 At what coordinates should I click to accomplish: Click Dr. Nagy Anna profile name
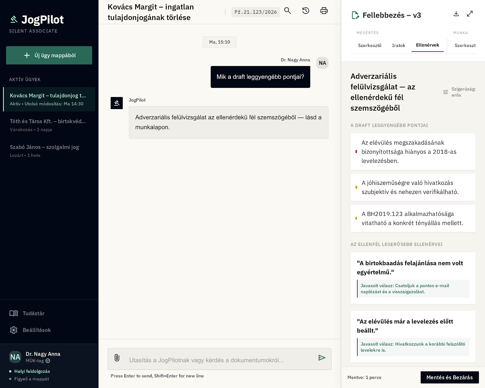tap(43, 354)
